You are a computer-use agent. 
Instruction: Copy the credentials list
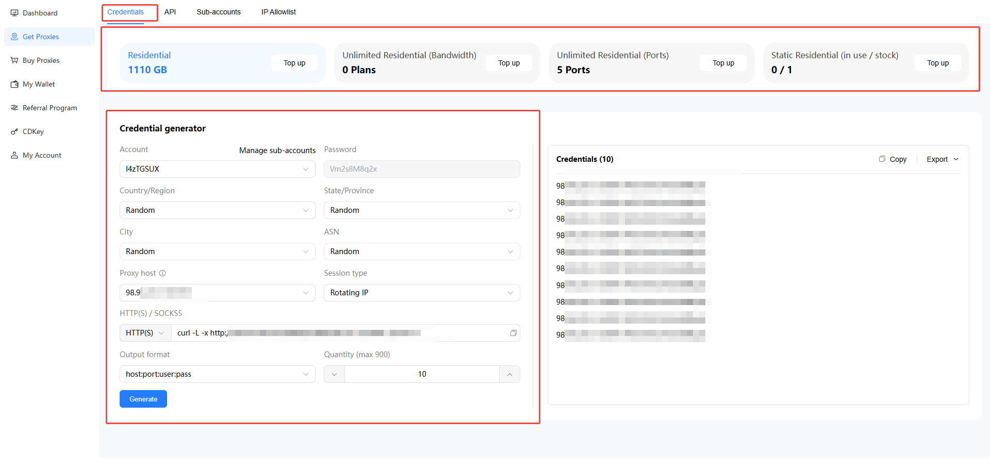[x=893, y=159]
